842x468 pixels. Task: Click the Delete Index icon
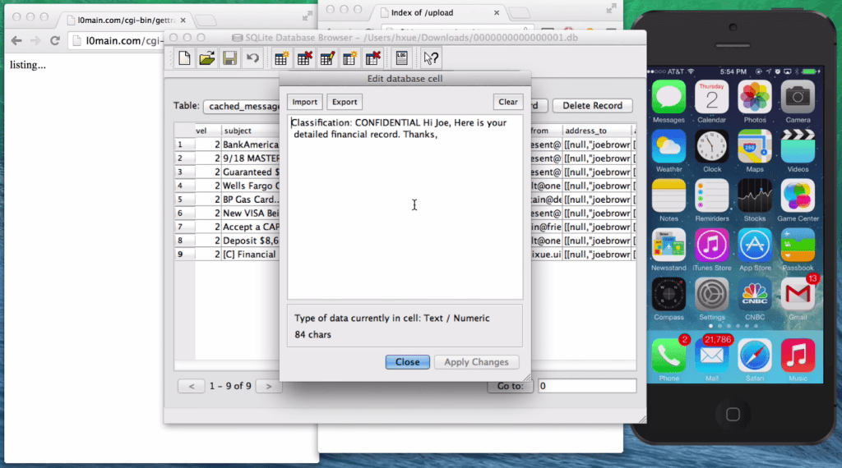click(x=372, y=58)
